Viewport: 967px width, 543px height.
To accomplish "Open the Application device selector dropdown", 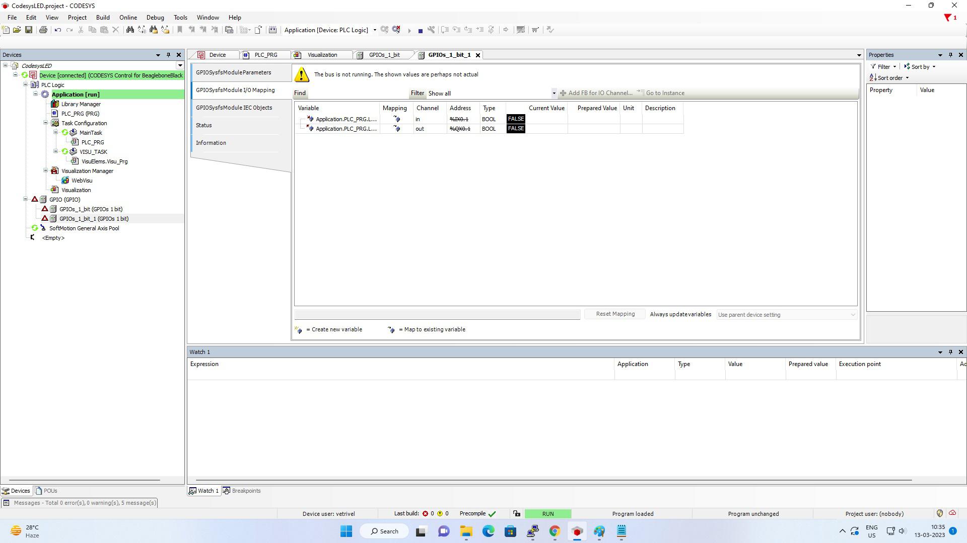I will click(x=374, y=30).
